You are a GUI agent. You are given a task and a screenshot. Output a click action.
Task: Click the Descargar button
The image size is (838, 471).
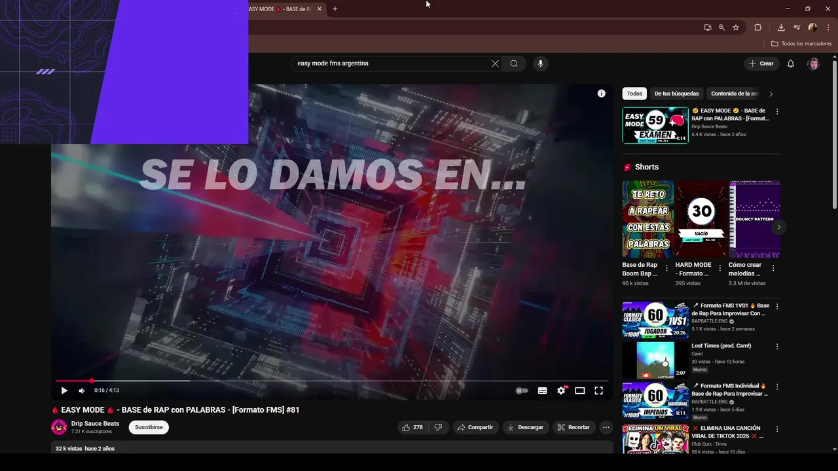coord(526,427)
